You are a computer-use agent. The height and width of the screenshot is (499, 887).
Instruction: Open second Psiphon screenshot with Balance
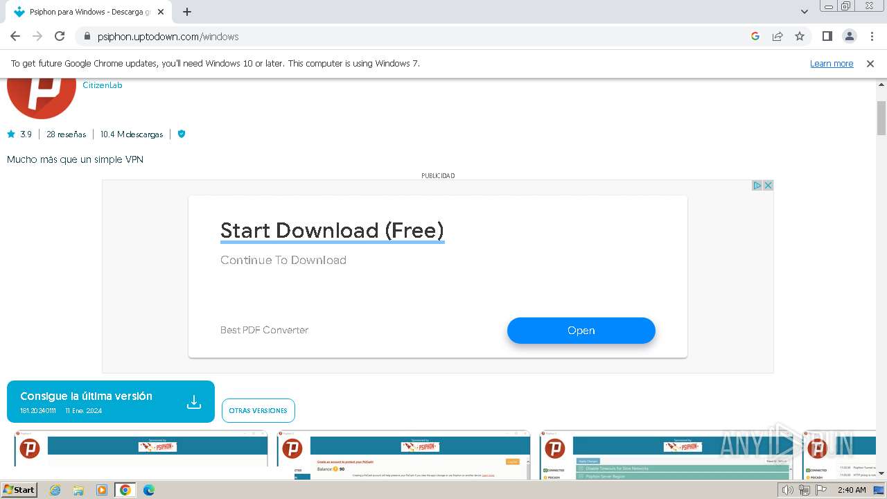(403, 454)
